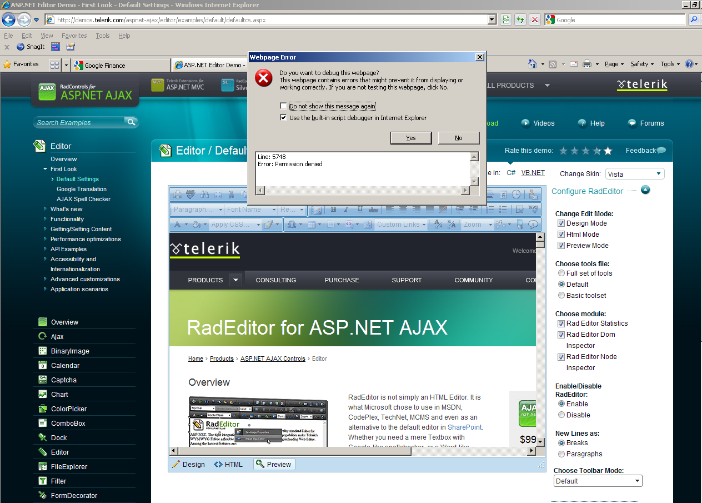The height and width of the screenshot is (503, 702).
Task: Open the Videos link in page header
Action: [544, 123]
